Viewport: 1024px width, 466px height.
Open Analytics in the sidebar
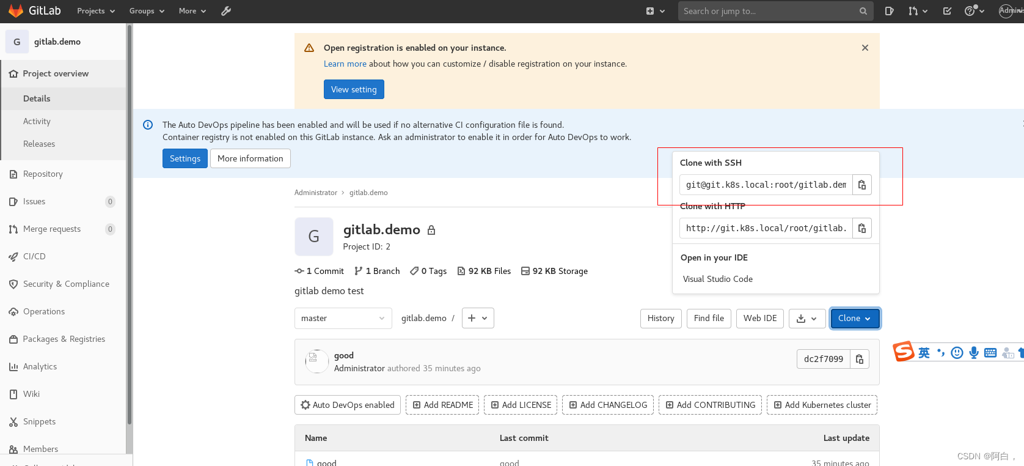pyautogui.click(x=64, y=366)
